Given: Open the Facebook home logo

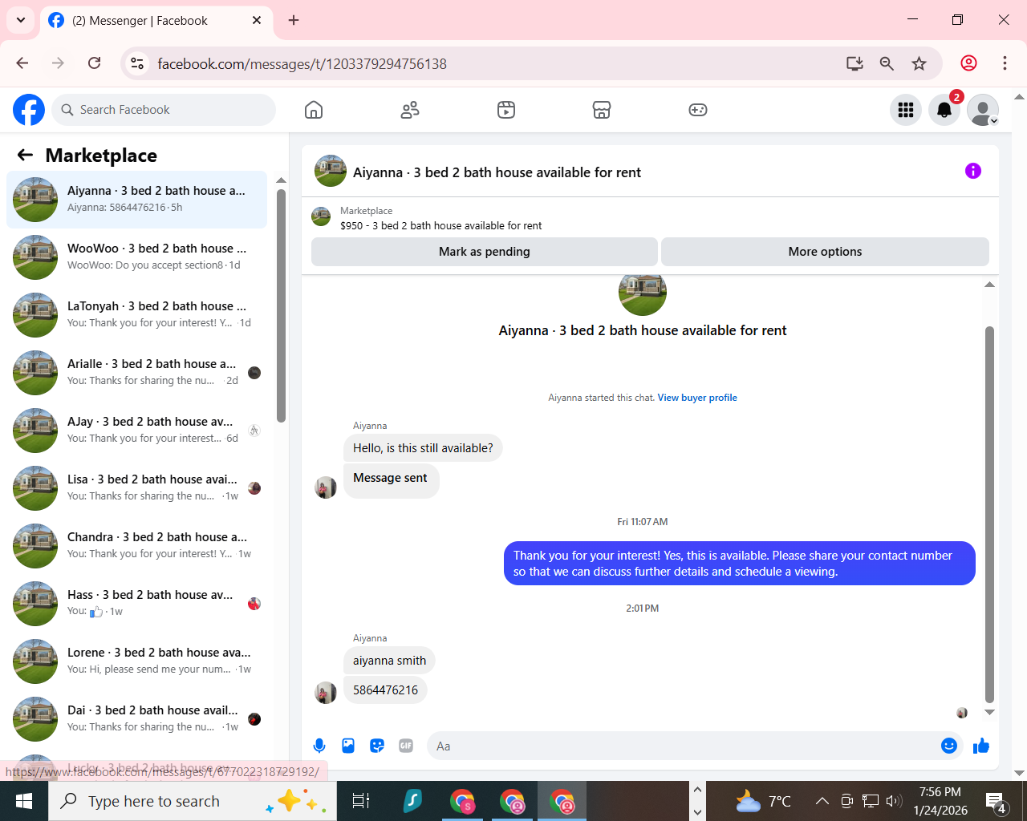Looking at the screenshot, I should [29, 110].
